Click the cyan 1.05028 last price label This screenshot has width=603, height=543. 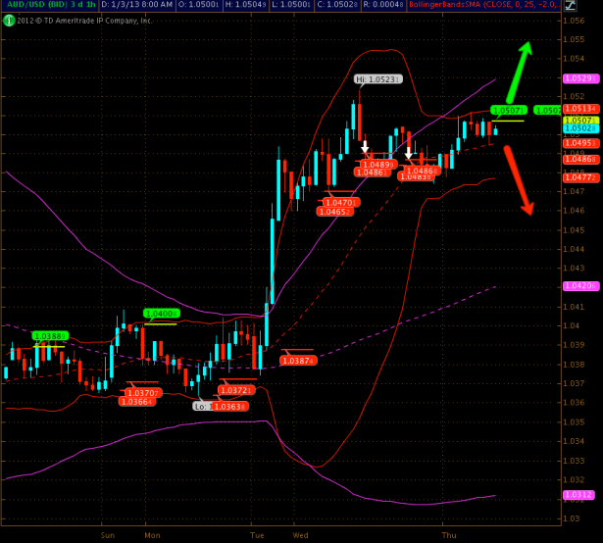[580, 128]
